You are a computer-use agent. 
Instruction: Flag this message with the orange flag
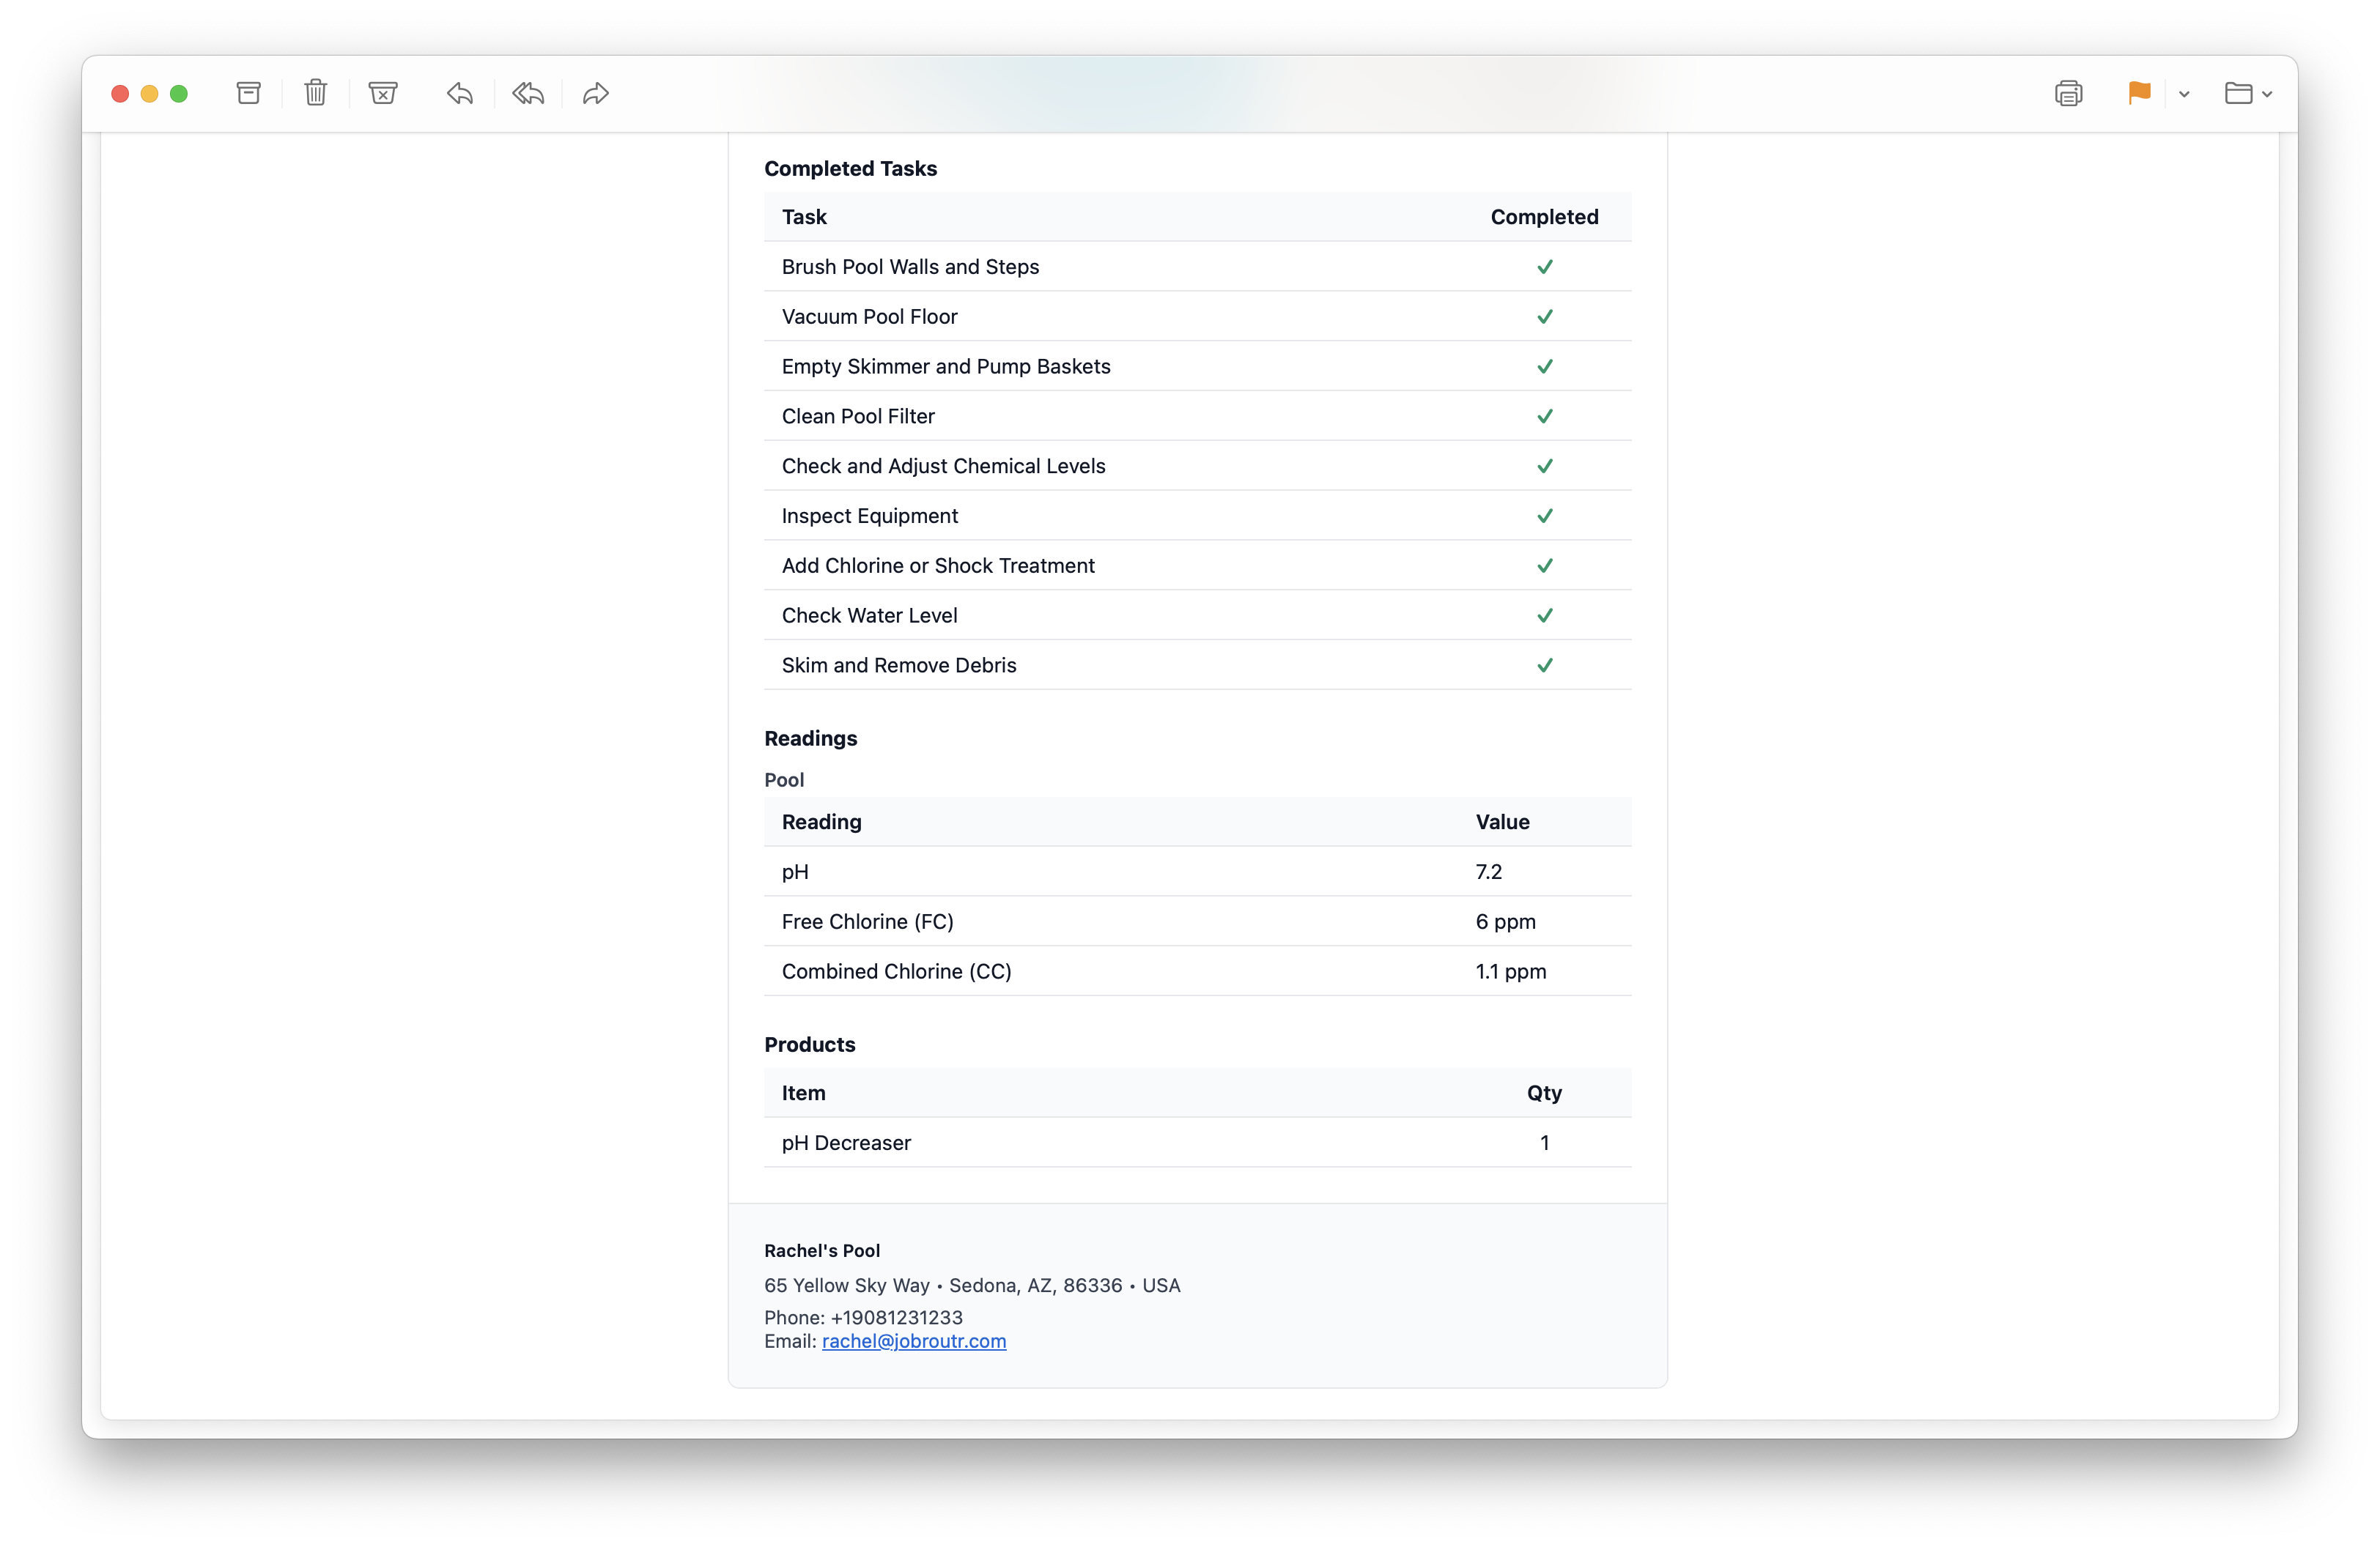pyautogui.click(x=2139, y=93)
